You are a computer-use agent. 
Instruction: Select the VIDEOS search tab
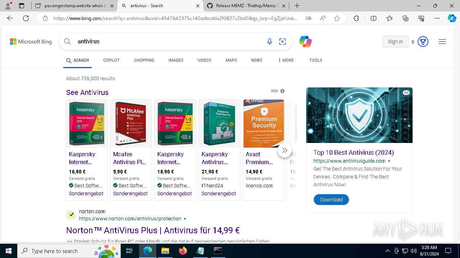coord(204,60)
